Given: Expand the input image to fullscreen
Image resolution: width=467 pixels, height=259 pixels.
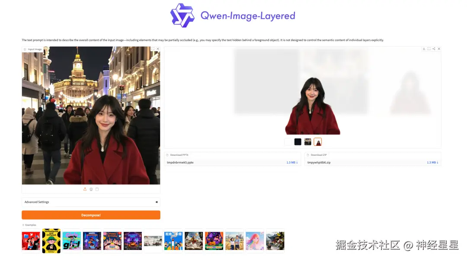Looking at the screenshot, I should [153, 49].
